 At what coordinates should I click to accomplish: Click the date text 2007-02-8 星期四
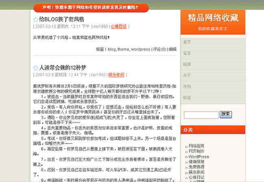(x=51, y=75)
